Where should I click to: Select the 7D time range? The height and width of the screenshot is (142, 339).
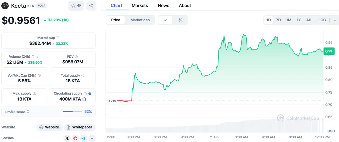(x=278, y=20)
